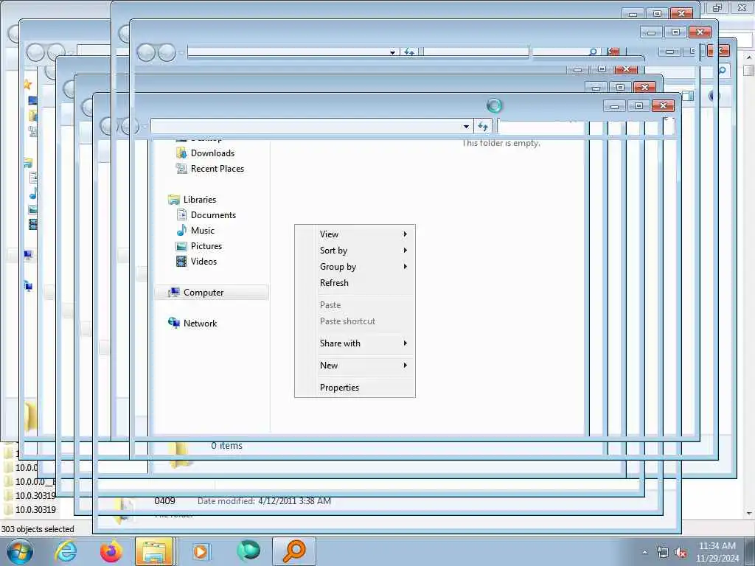
Task: Open the Documents library
Action: pos(213,214)
